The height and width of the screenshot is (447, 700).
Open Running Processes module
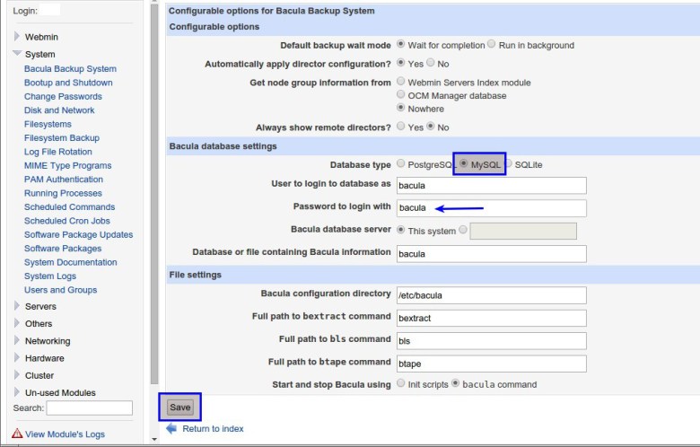63,193
